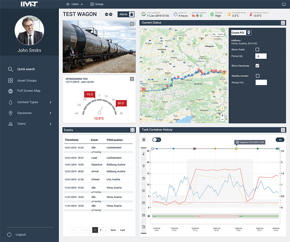Select events page 1

(x=95, y=230)
